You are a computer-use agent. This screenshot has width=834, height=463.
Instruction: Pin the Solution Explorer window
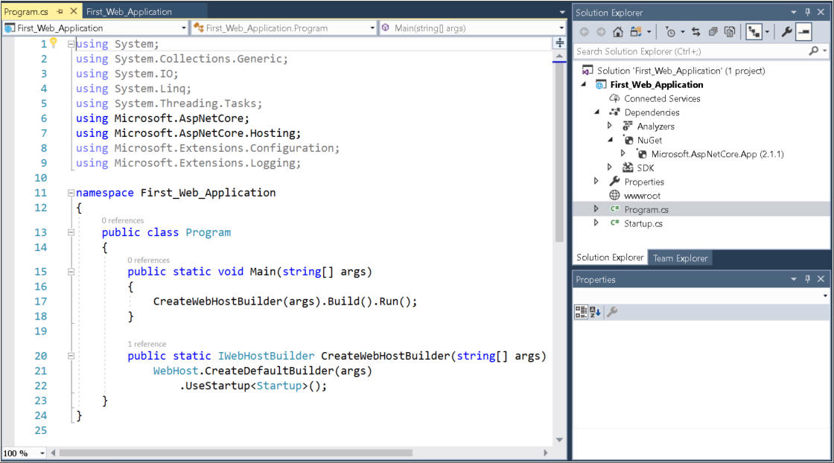point(809,13)
